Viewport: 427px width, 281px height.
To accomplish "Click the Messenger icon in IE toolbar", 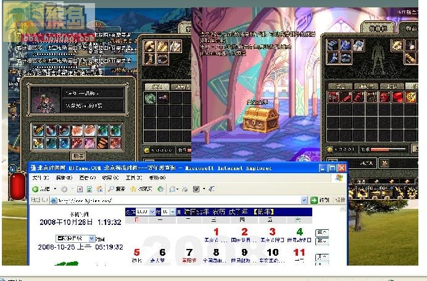I will click(212, 189).
